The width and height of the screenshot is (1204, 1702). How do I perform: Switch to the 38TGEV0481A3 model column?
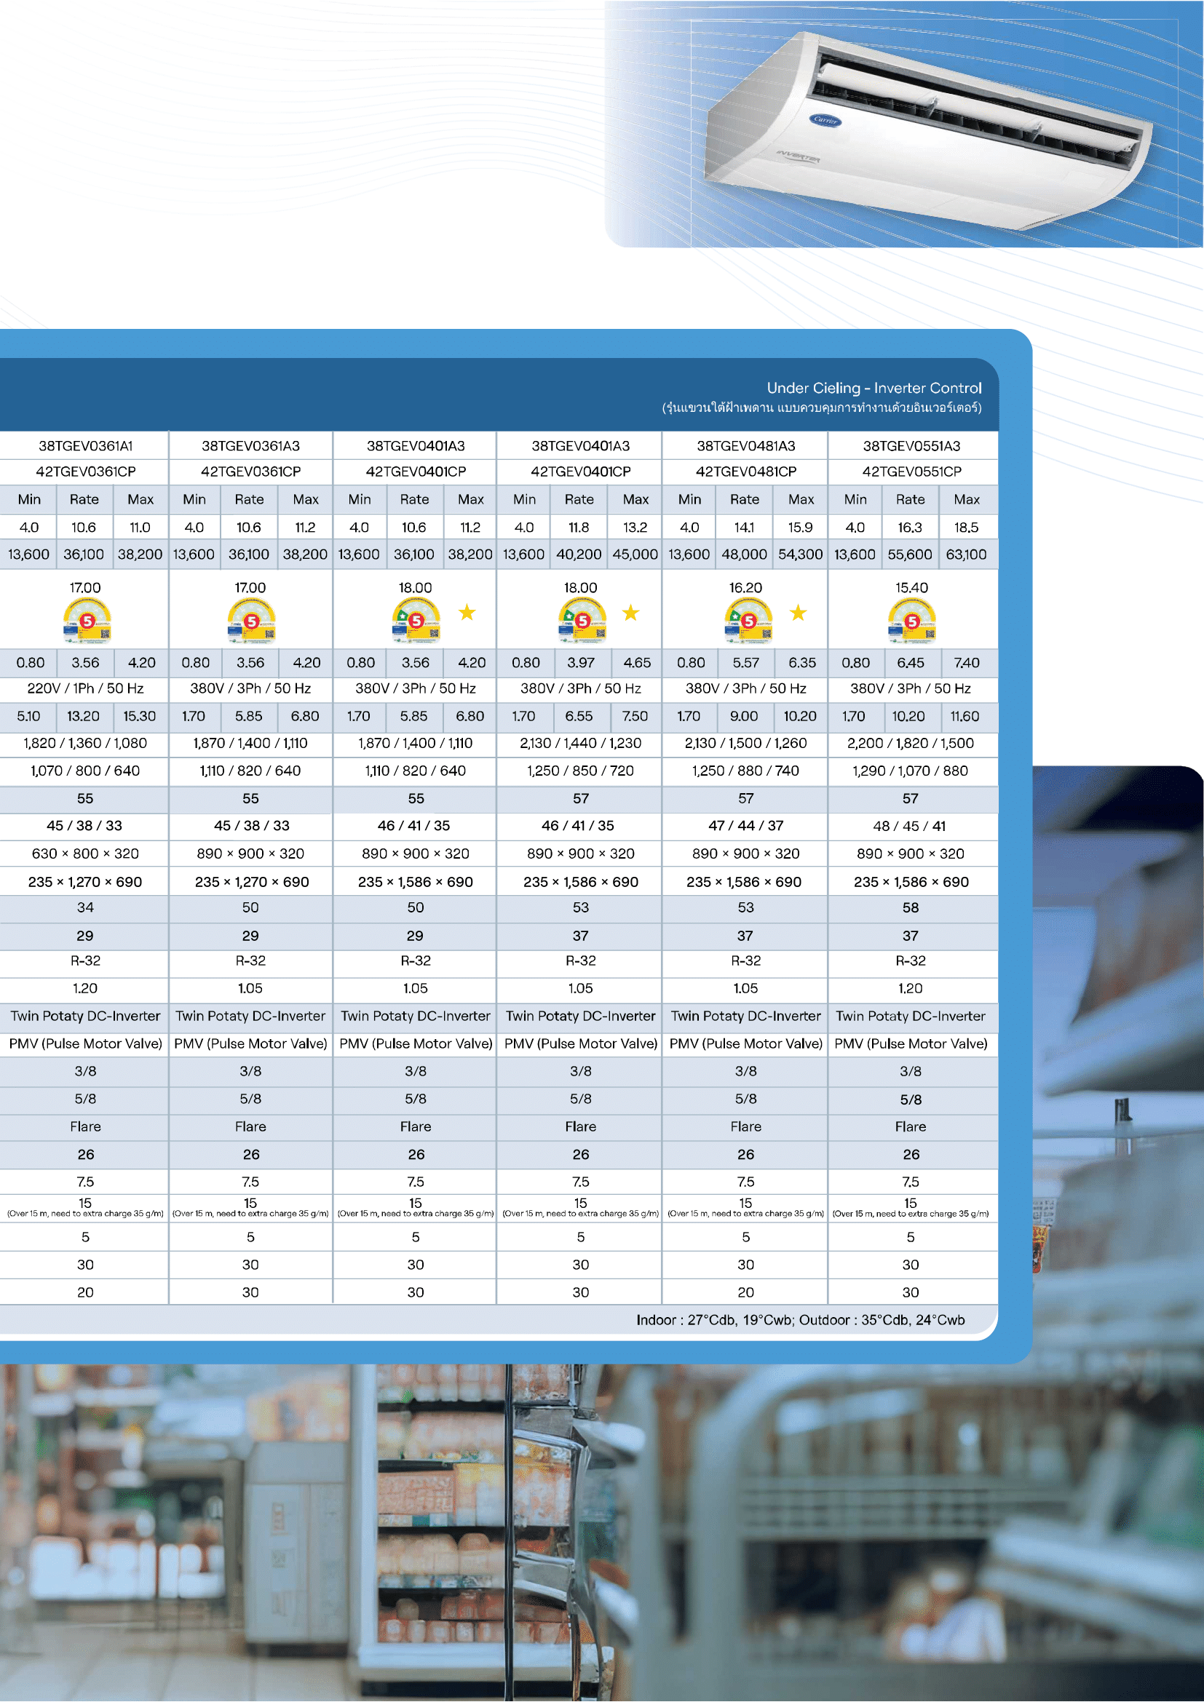pos(746,445)
